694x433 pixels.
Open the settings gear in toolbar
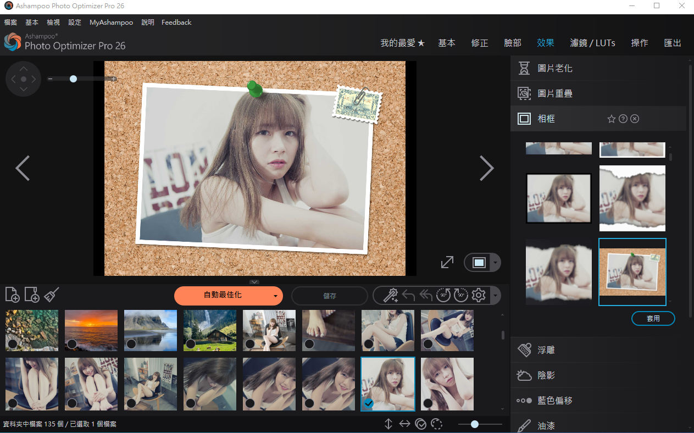(479, 296)
